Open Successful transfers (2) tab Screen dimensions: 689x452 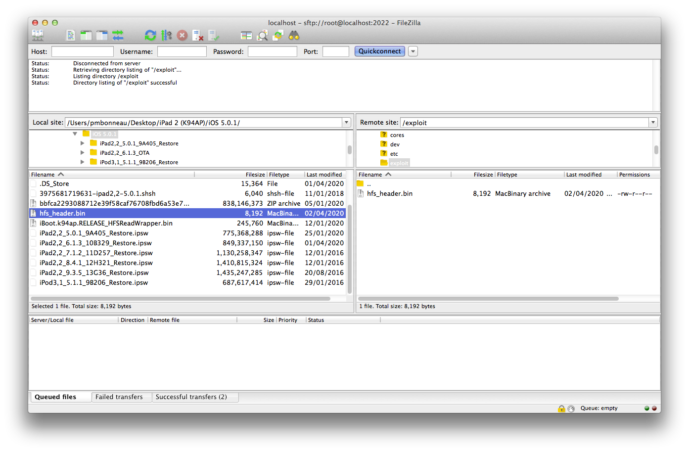pos(191,397)
